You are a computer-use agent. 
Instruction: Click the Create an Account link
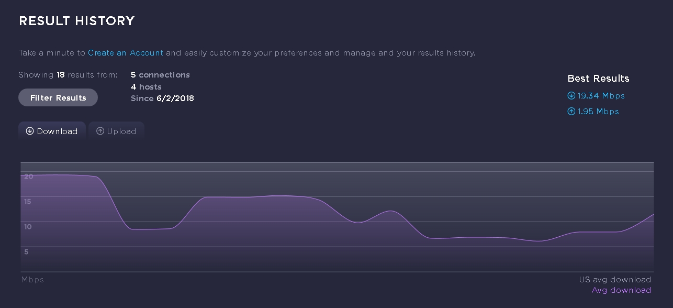click(x=126, y=53)
